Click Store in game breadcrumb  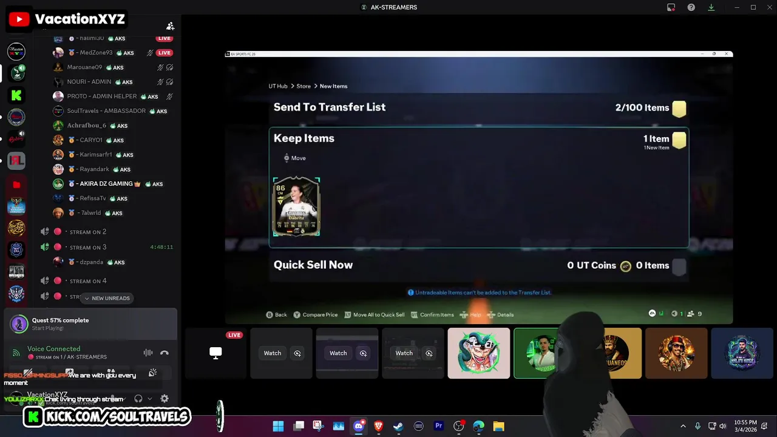pyautogui.click(x=304, y=86)
